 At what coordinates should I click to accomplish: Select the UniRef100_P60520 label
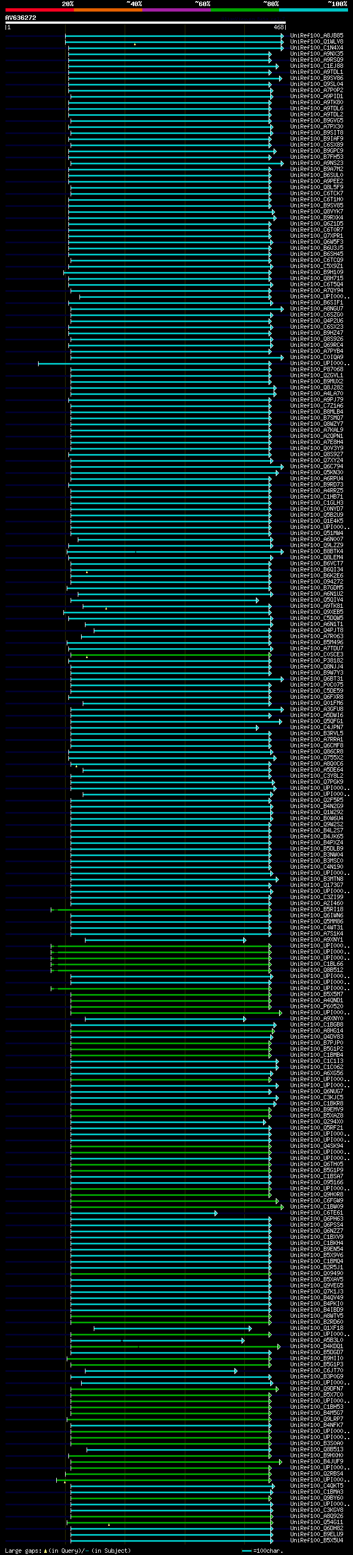pos(317,1006)
